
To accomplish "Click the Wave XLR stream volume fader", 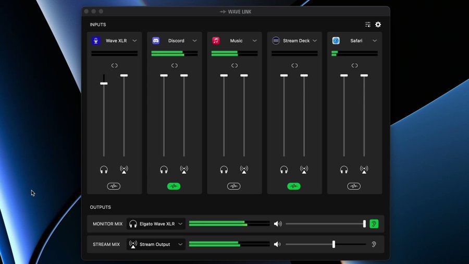I will [124, 76].
